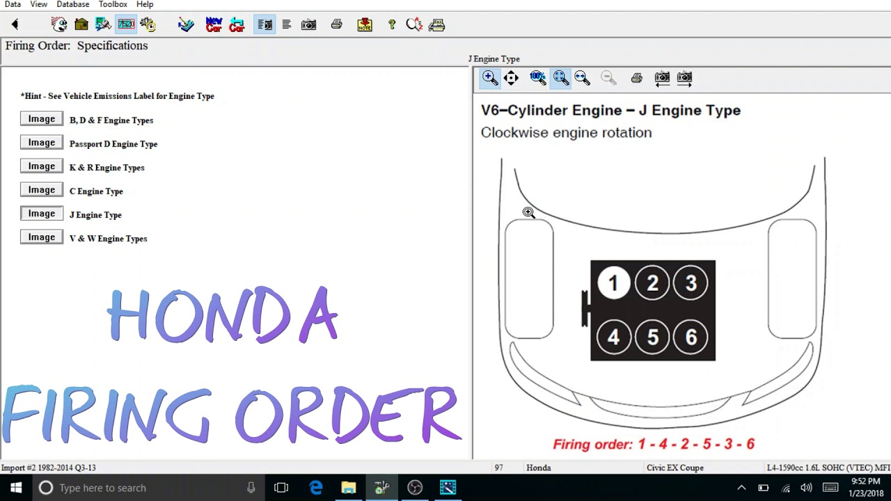Screen dimensions: 891x501
Task: Click the fit-width magnifier icon
Action: click(583, 78)
